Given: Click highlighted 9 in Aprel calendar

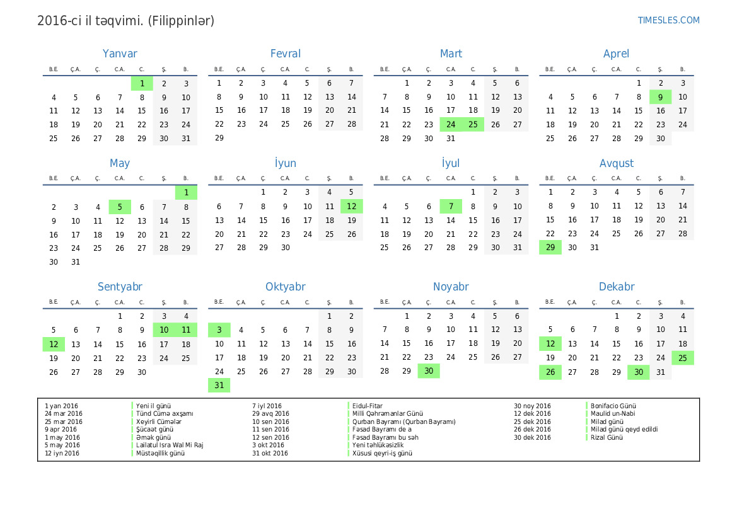Looking at the screenshot, I should pyautogui.click(x=660, y=97).
